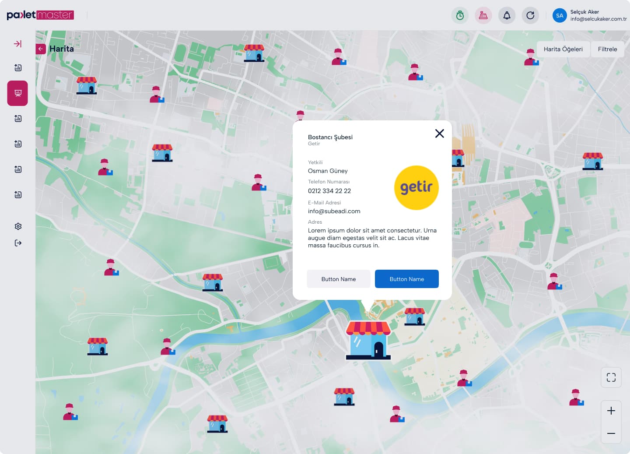Open the Harita Öğeleri menu
630x454 pixels.
pyautogui.click(x=563, y=49)
